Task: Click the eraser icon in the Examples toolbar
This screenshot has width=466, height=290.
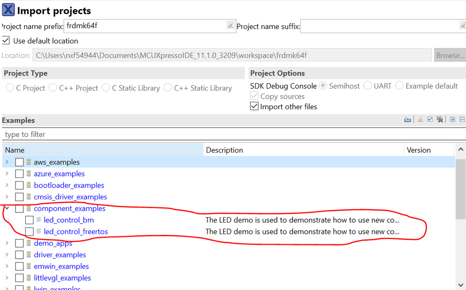Action: [x=421, y=120]
